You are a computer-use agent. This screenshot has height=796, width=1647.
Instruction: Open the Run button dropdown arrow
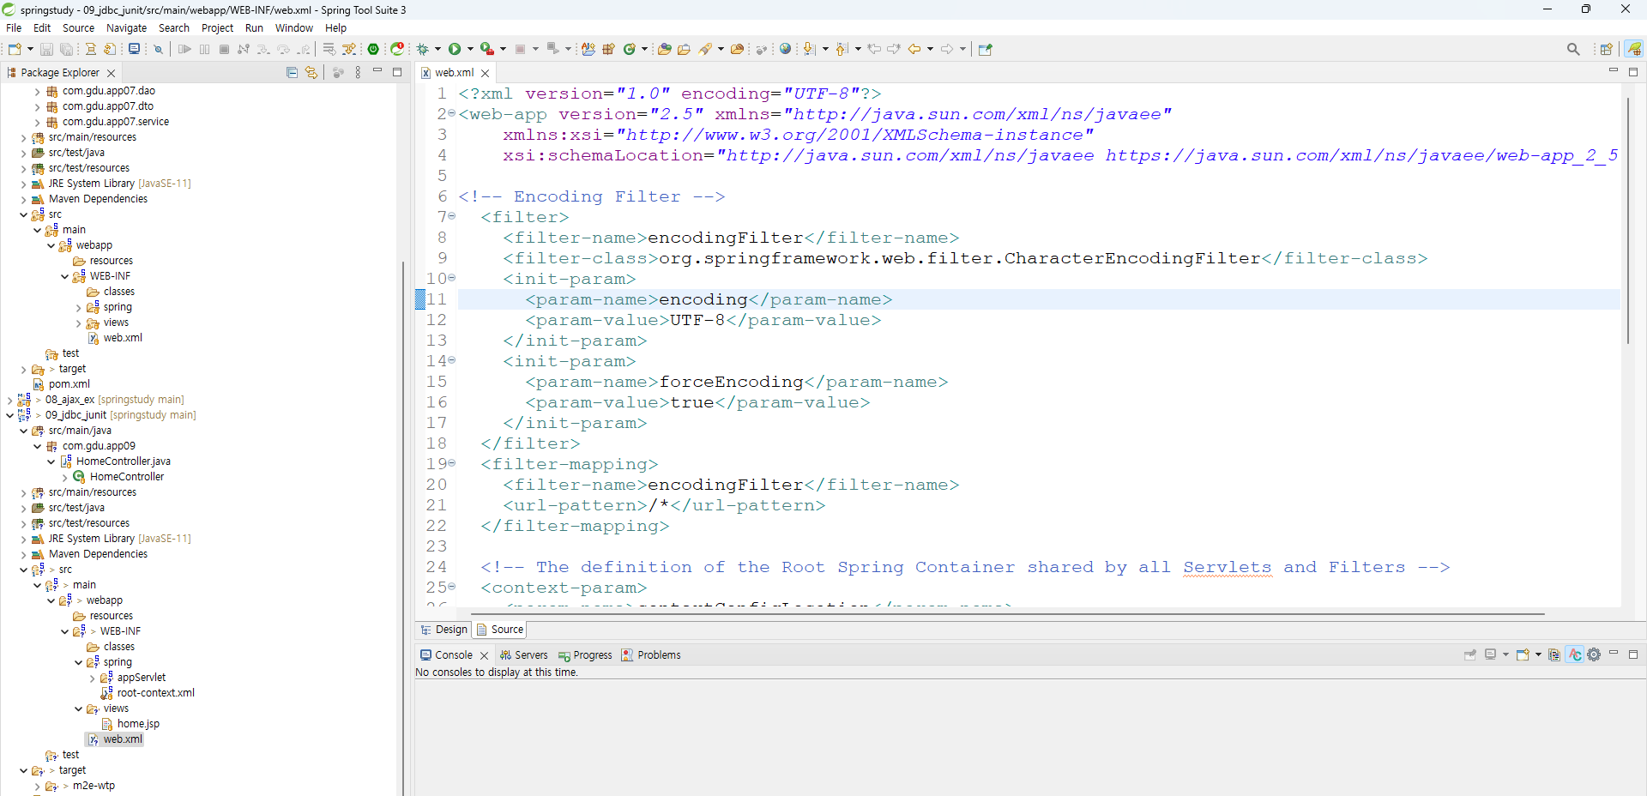(469, 49)
